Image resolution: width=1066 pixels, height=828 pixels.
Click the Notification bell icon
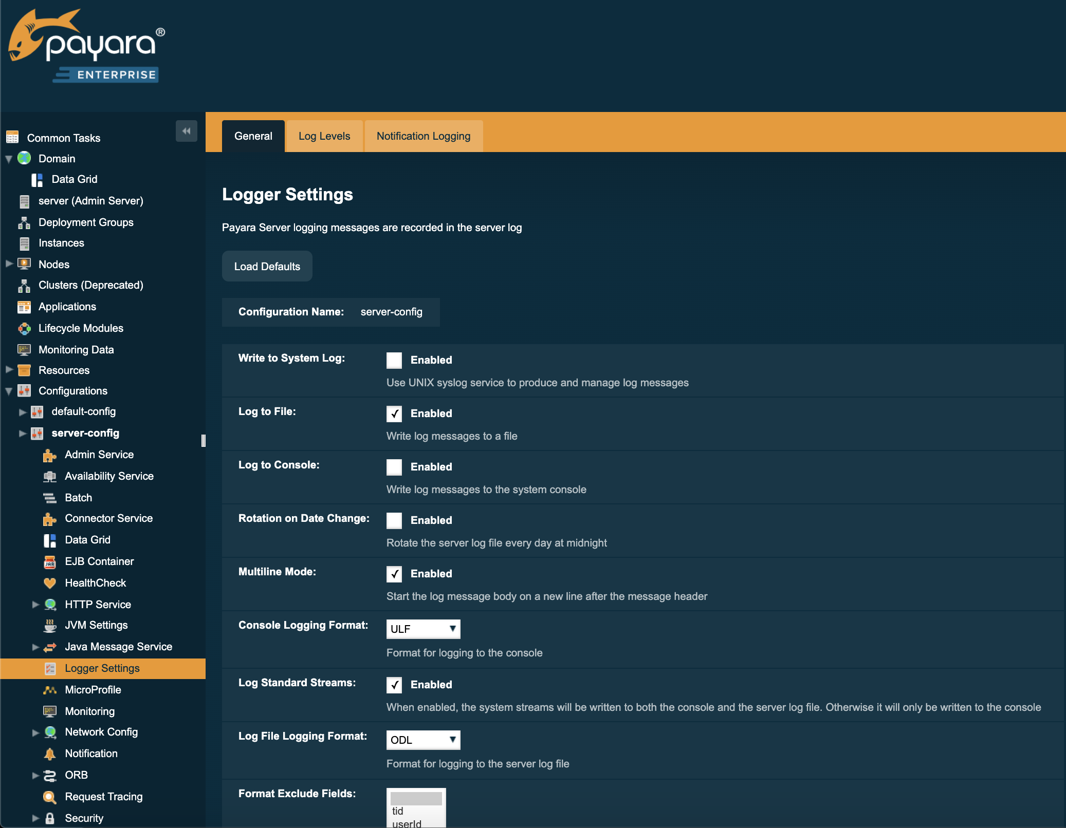(50, 754)
